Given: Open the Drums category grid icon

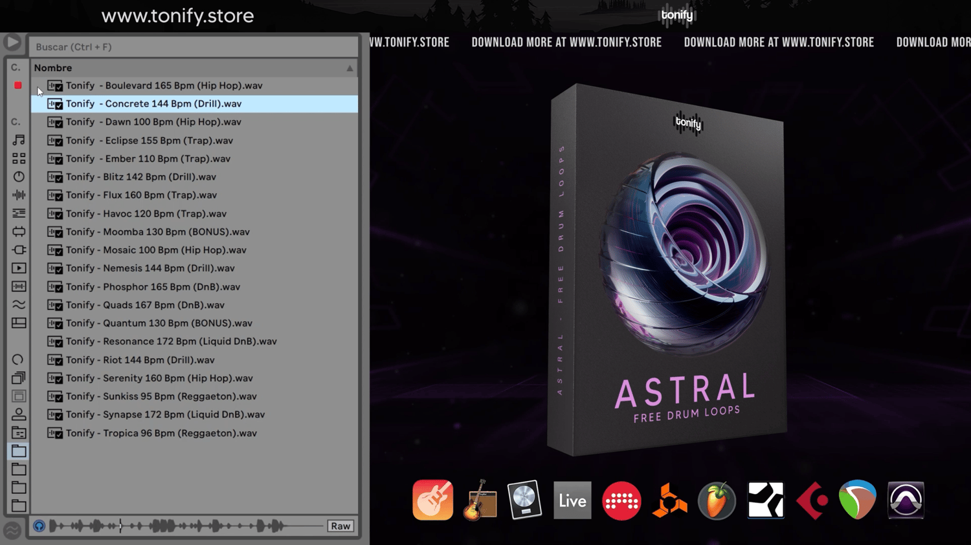Looking at the screenshot, I should (x=19, y=158).
